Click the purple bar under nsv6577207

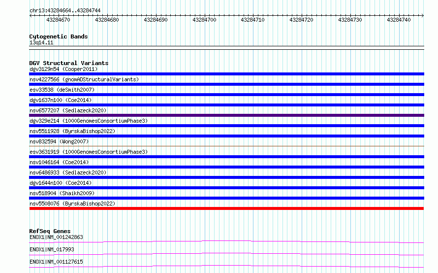226,115
